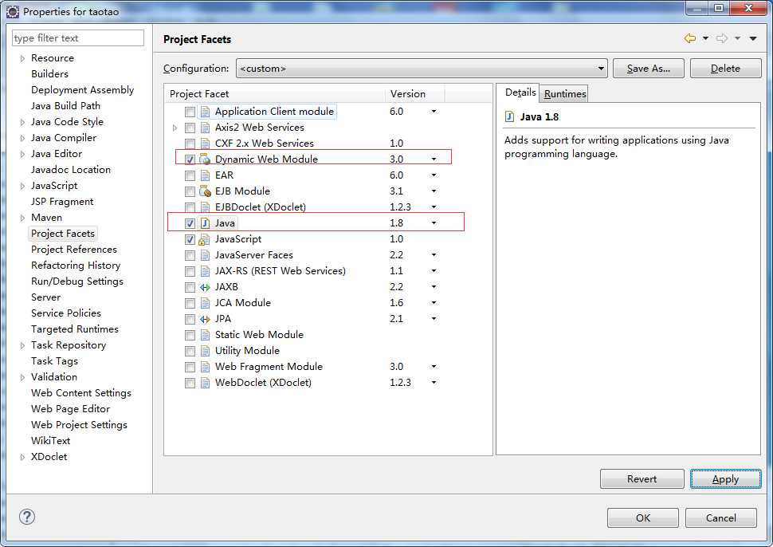Open the back history dropdown arrow
The image size is (773, 547).
[705, 38]
